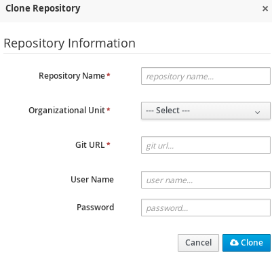The width and height of the screenshot is (272, 253).
Task: Click the Repository Name label
Action: click(72, 76)
